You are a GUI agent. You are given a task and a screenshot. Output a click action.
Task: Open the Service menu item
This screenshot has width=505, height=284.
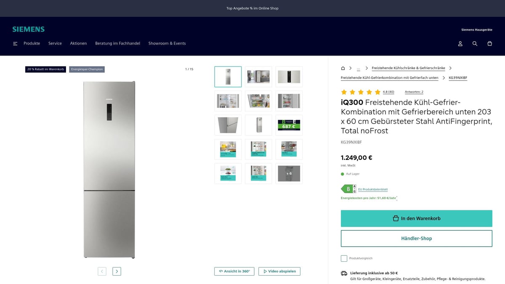55,43
